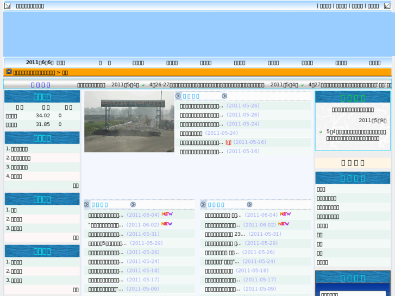Click the '2011年5月9日' date in the notice panel
The image size is (395, 296).
click(373, 121)
